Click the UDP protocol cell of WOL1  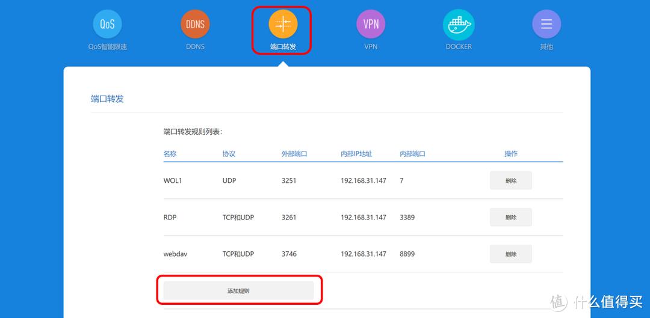tap(229, 180)
